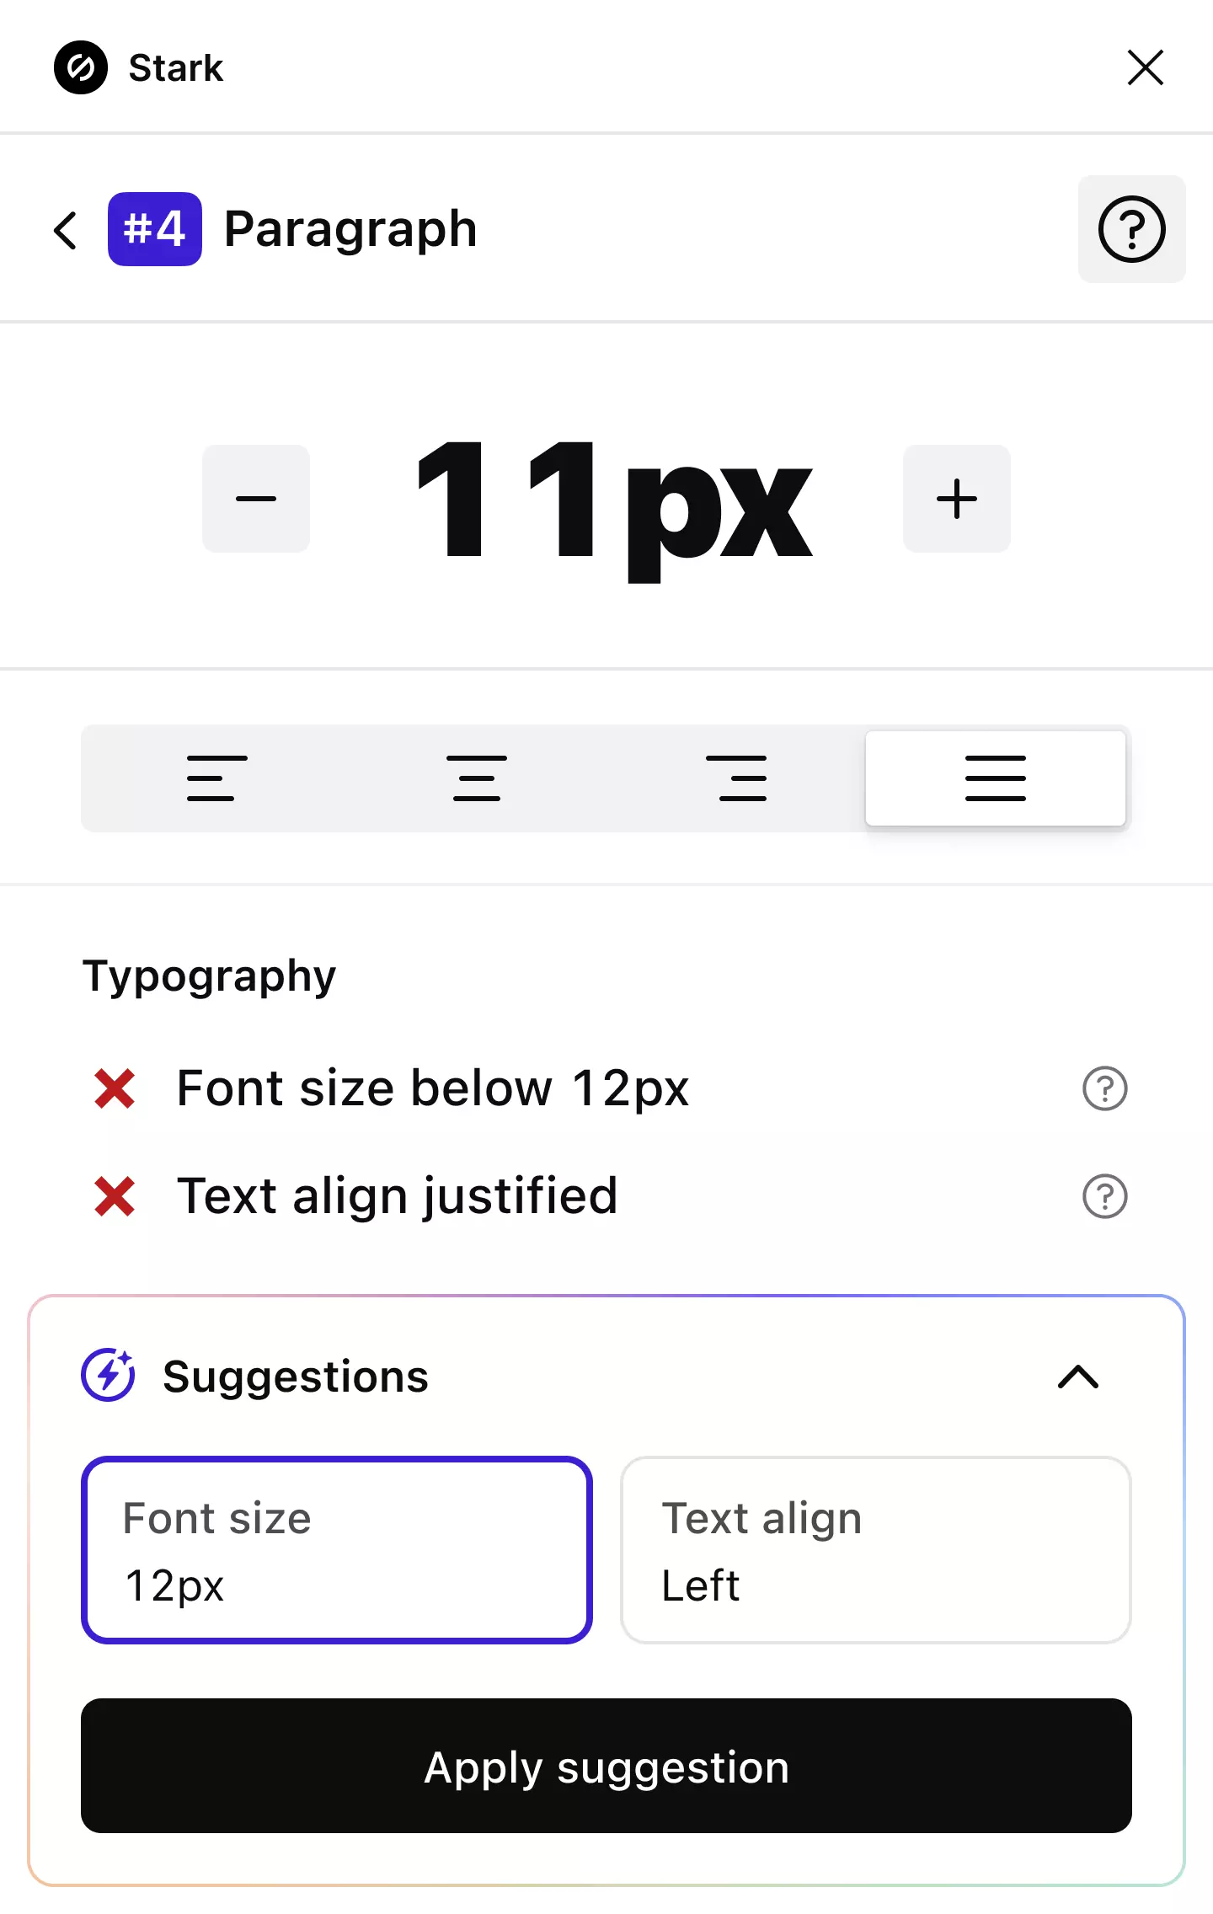Select right text alignment
Viewport: 1213px width, 1914px height.
[x=740, y=778]
